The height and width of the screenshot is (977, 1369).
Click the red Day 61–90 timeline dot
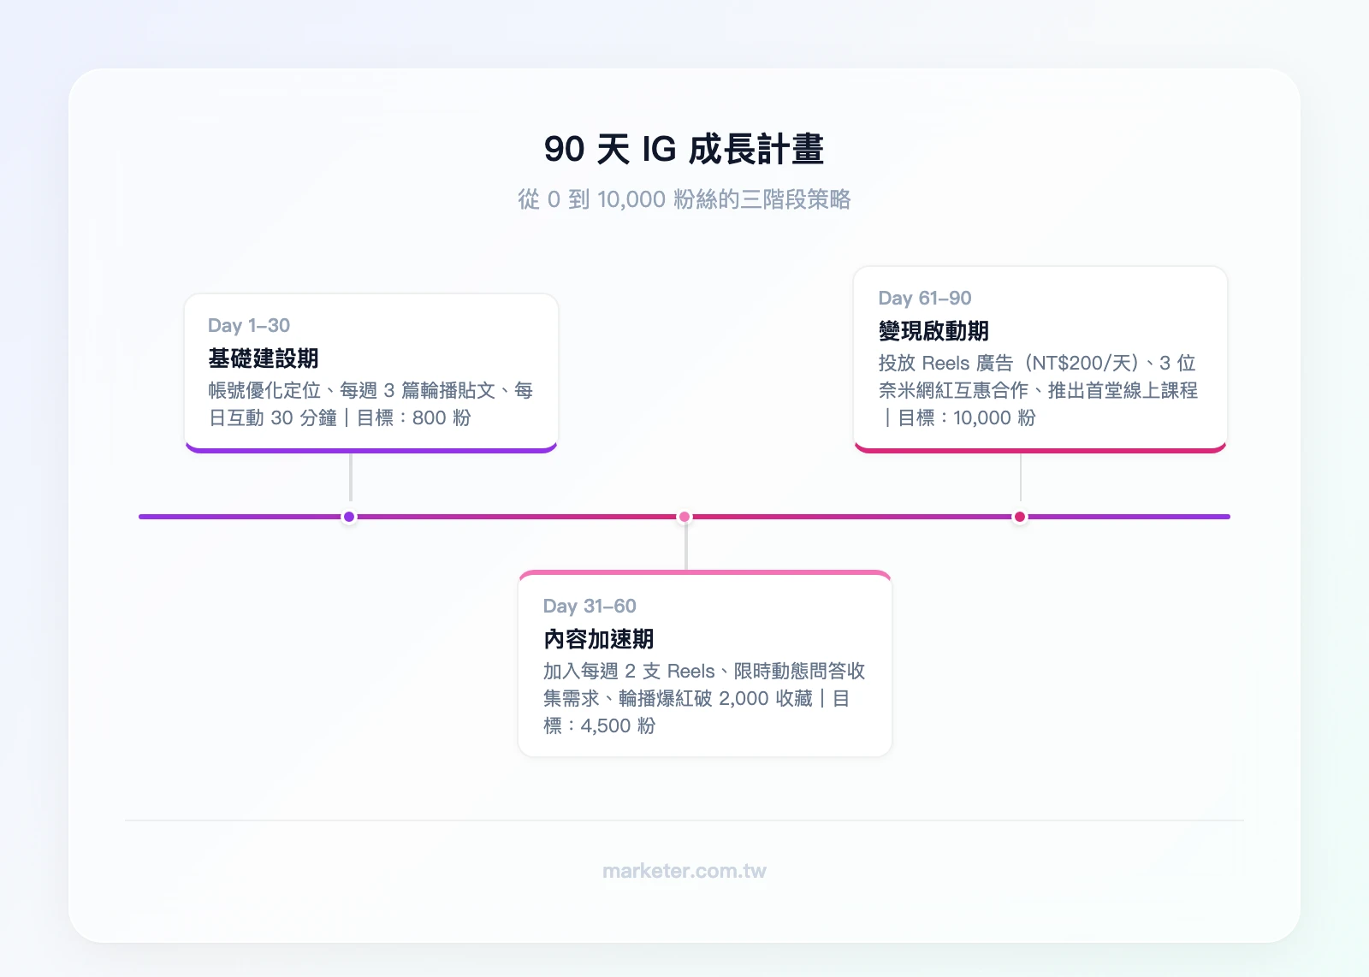point(1020,517)
